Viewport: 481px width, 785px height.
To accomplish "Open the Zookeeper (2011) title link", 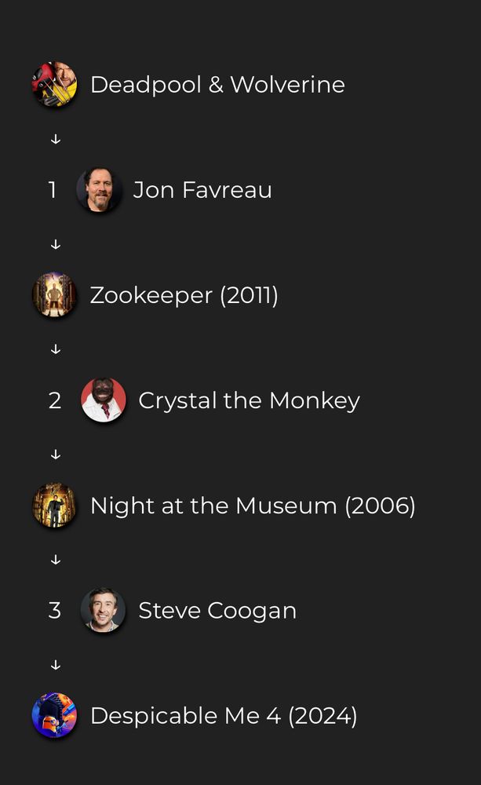I will click(184, 295).
